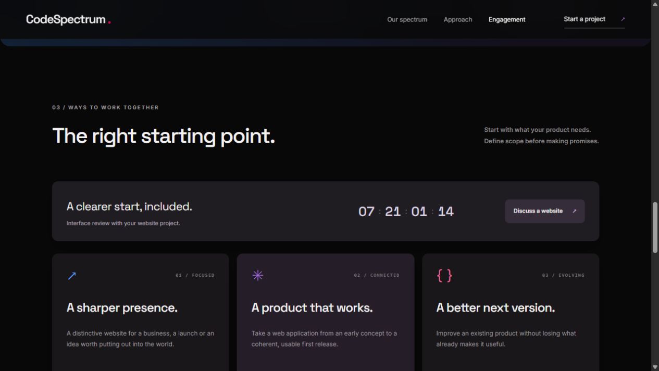Click the arrow icon beside Start a project
This screenshot has height=371, width=659.
[623, 19]
